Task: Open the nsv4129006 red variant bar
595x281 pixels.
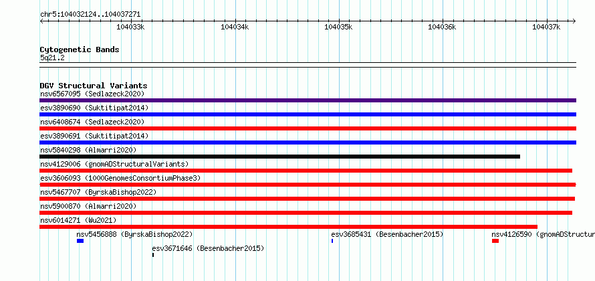Action: (x=306, y=171)
